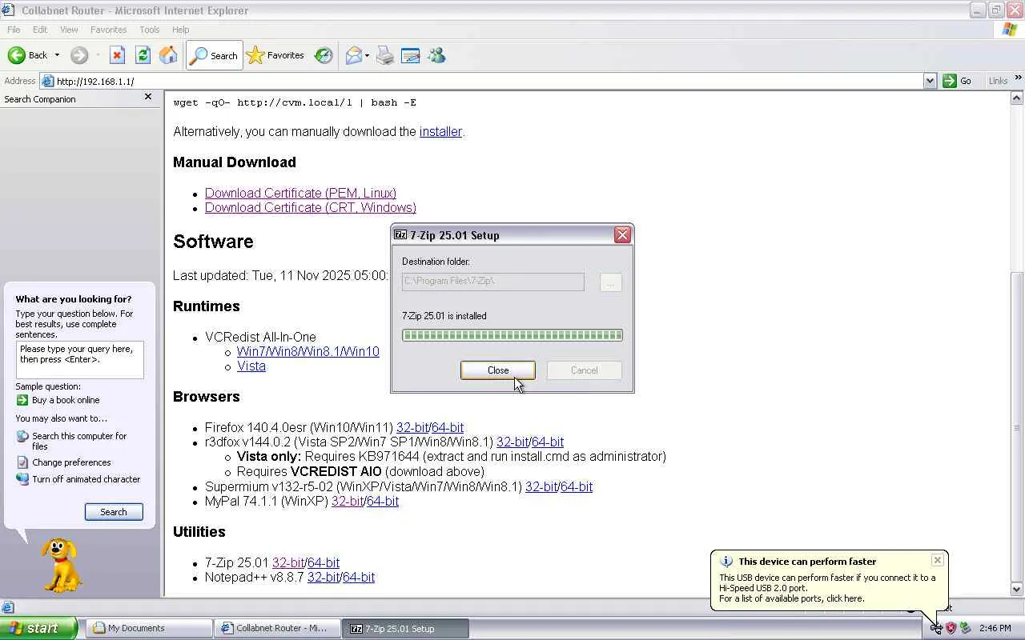The width and height of the screenshot is (1025, 640).
Task: Download MyPal 74.1.1 64-bit
Action: coord(383,501)
